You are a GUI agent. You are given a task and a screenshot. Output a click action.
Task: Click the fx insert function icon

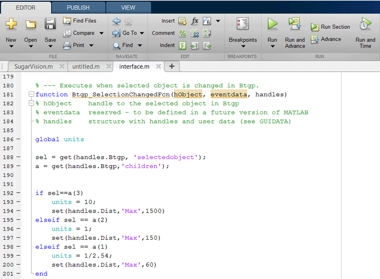point(195,21)
